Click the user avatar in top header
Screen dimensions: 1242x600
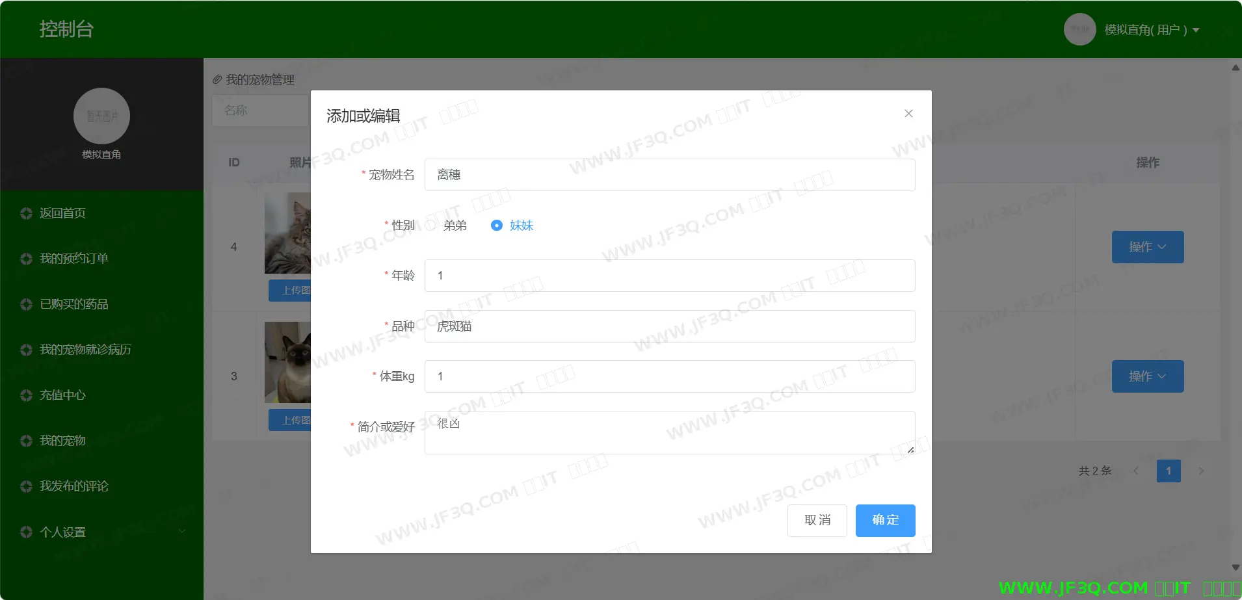[x=1079, y=29]
